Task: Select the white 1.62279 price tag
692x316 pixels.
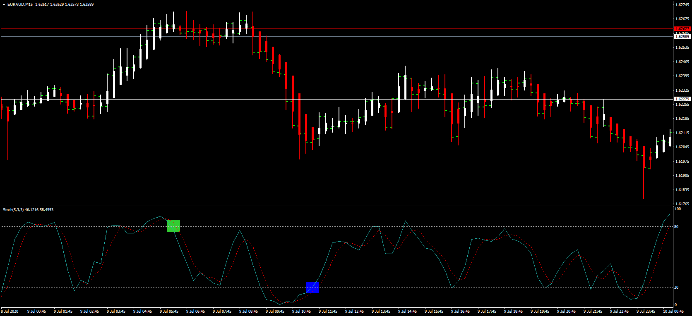Action: coord(682,99)
